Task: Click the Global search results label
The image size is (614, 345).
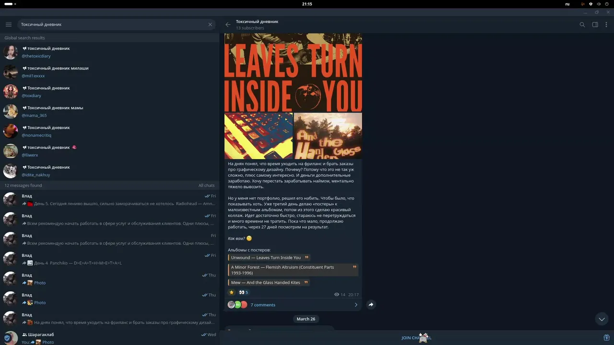Action: [x=24, y=38]
